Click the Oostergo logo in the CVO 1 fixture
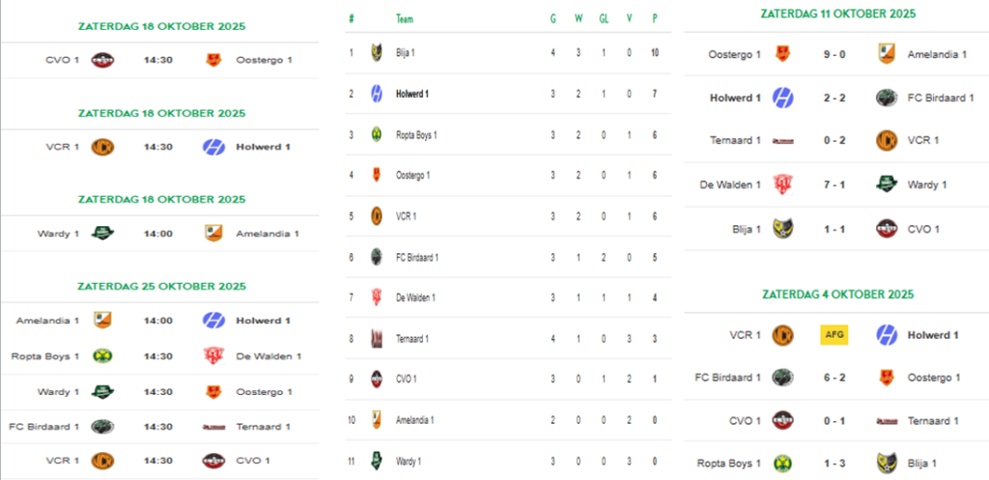 213,60
